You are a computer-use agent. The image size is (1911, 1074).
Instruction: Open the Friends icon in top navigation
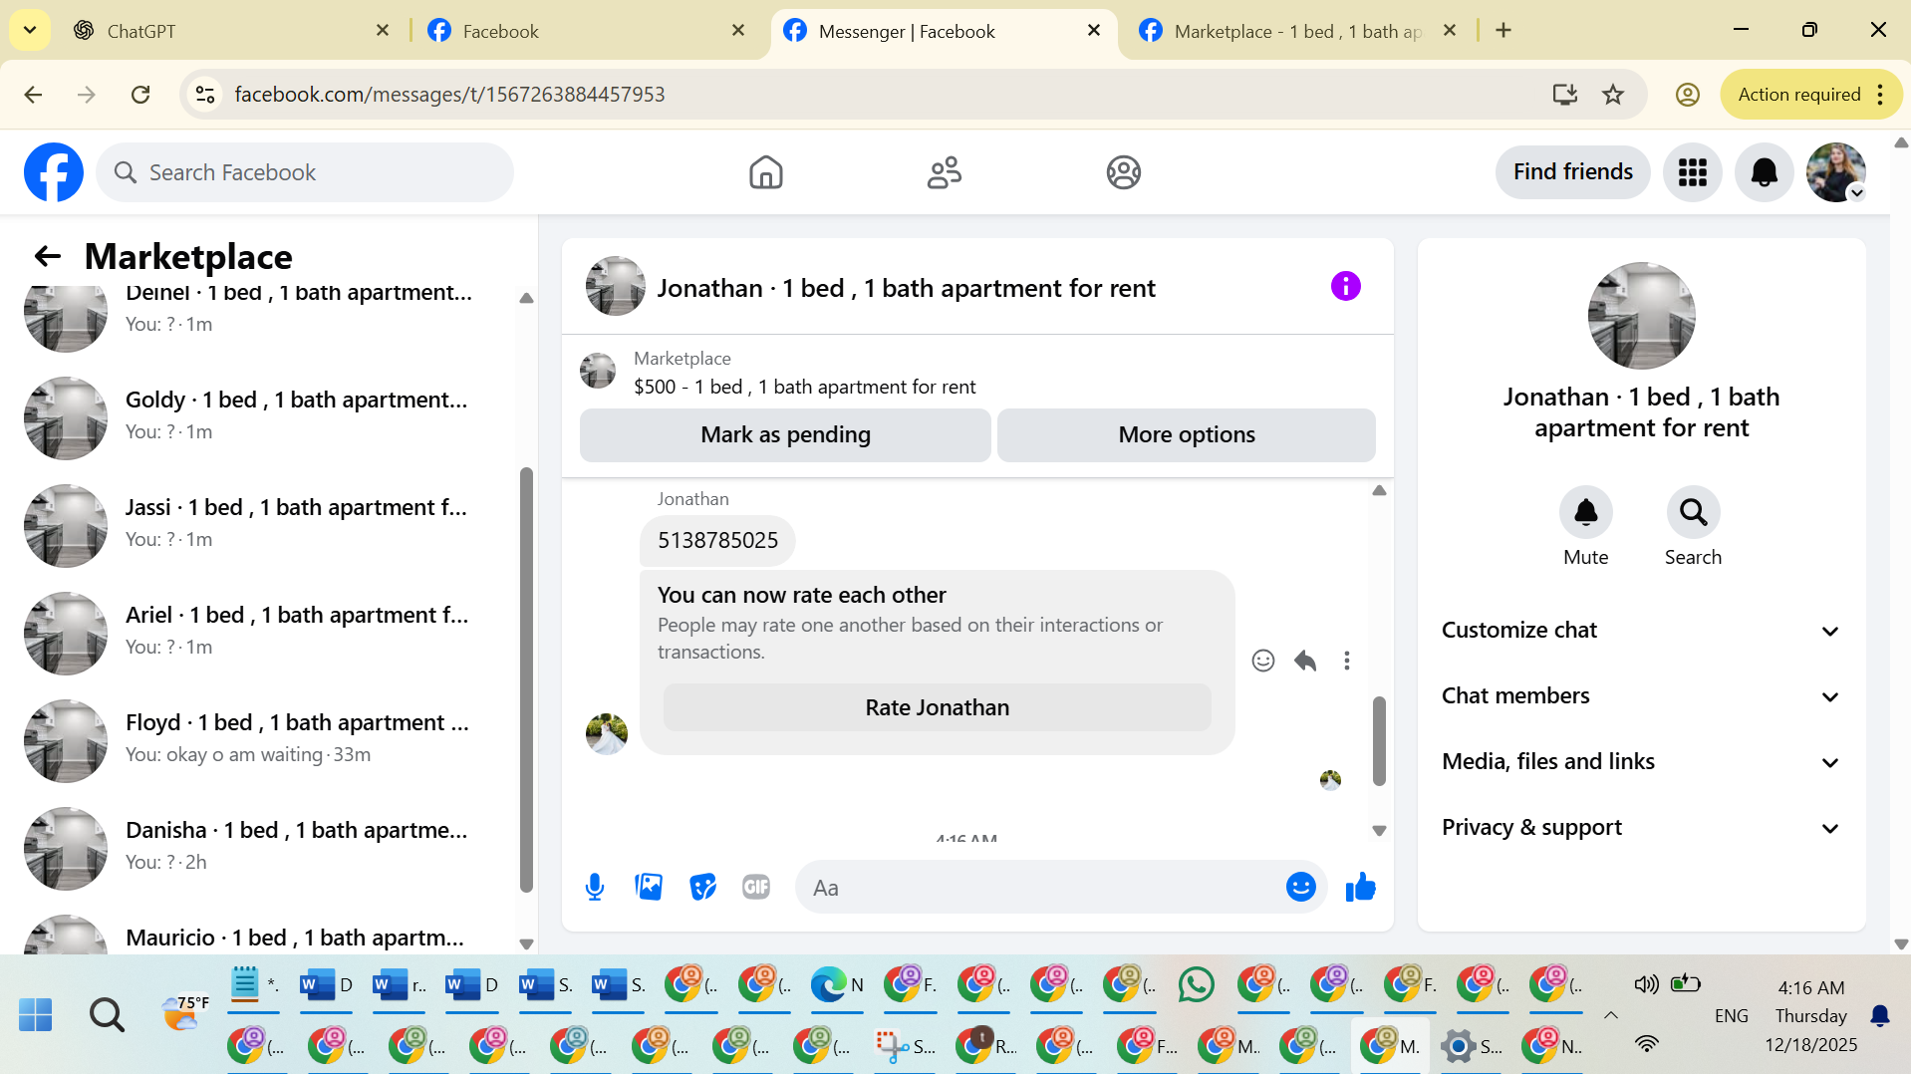click(945, 172)
